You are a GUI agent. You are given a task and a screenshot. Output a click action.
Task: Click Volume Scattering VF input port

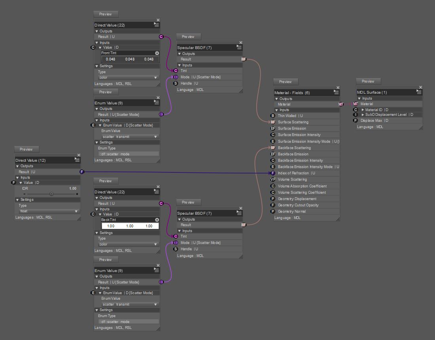pyautogui.click(x=273, y=179)
